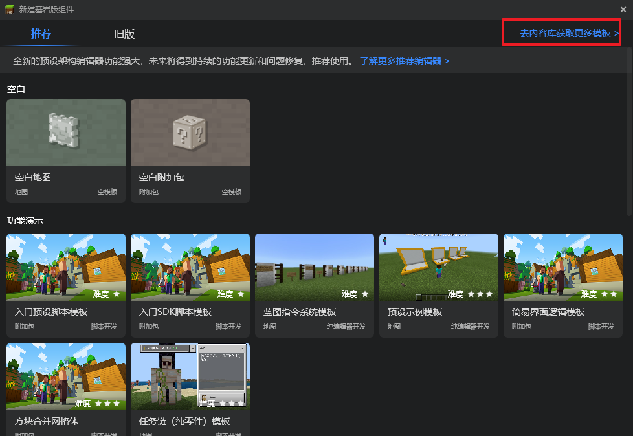The height and width of the screenshot is (436, 633).
Task: Click the Minecraft grass block app icon
Action: (10, 9)
